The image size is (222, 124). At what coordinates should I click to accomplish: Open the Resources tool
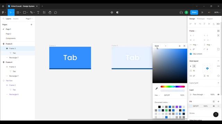[44, 12]
